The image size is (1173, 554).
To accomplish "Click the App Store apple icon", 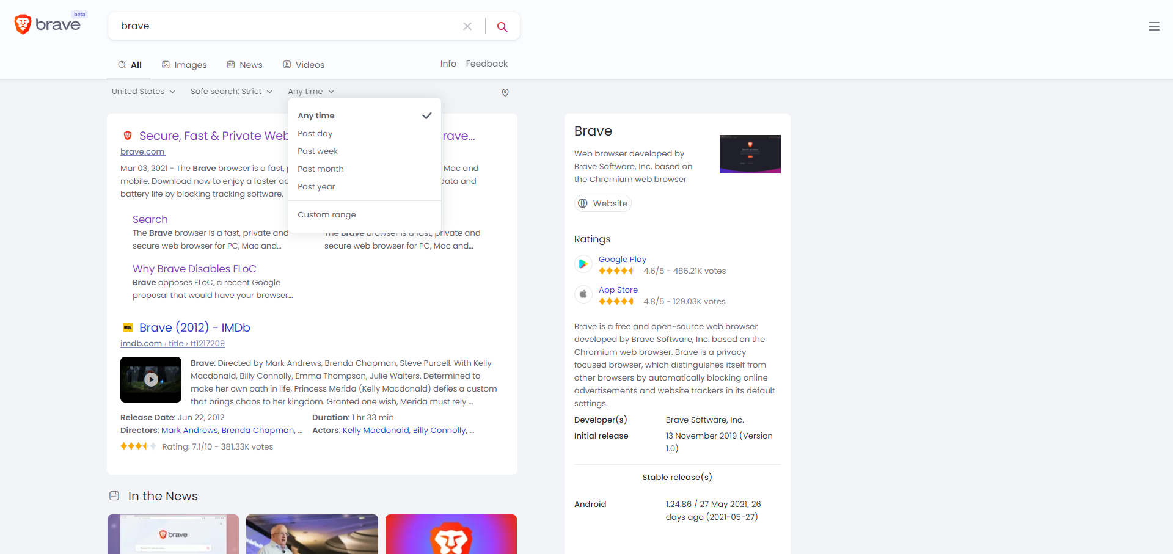I will (583, 294).
